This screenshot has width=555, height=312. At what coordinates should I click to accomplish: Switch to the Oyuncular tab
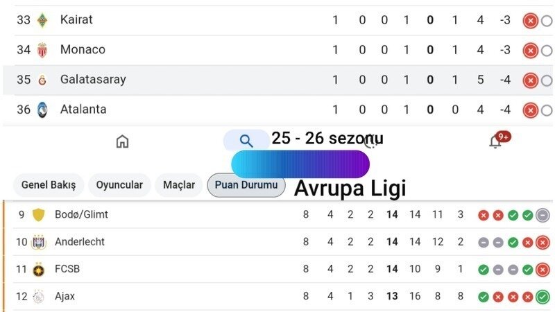119,185
